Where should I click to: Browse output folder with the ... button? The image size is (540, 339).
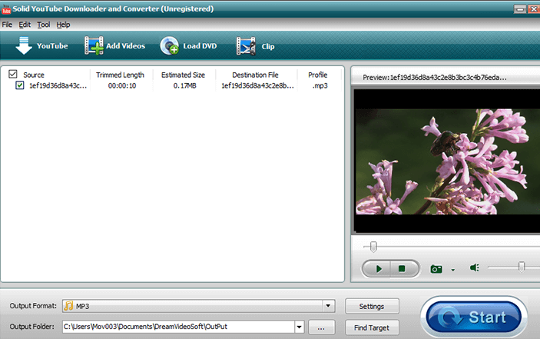tap(321, 327)
